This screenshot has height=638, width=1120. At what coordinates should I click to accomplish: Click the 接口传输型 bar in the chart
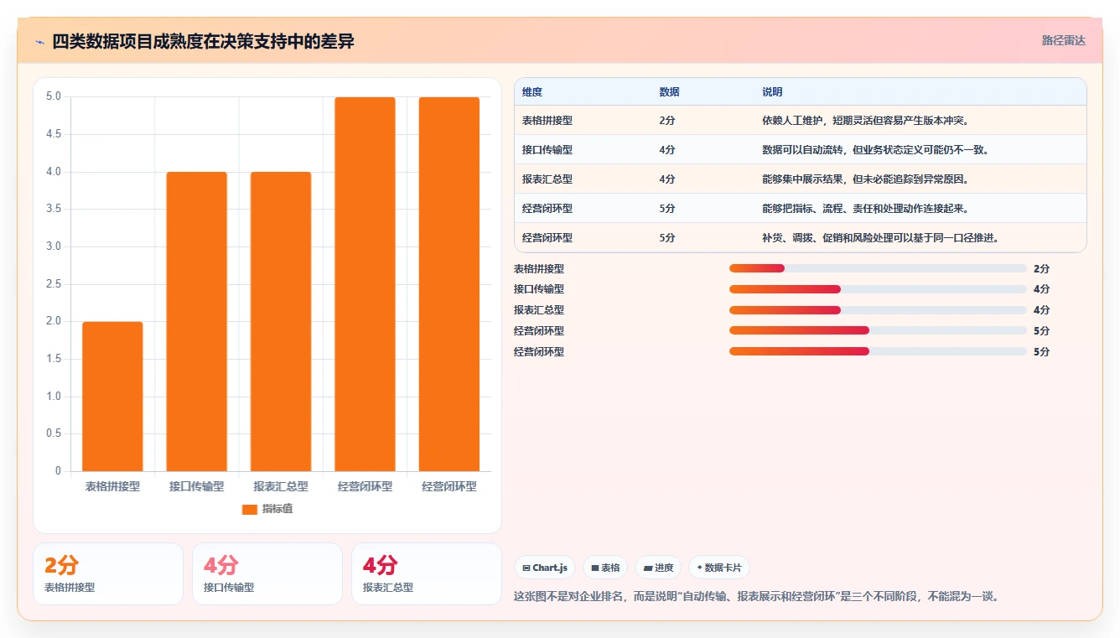(197, 322)
